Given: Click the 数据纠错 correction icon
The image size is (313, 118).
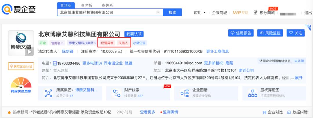Looking at the screenshot, I should 289,112.
